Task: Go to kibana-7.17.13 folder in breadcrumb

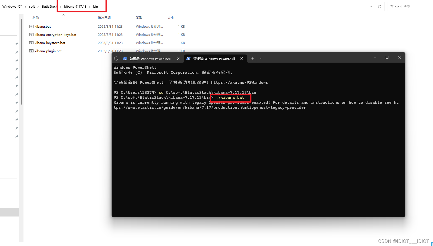Action: pos(75,7)
